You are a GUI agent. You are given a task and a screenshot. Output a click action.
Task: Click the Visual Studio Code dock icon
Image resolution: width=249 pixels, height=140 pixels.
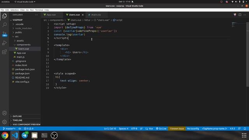click(x=15, y=135)
